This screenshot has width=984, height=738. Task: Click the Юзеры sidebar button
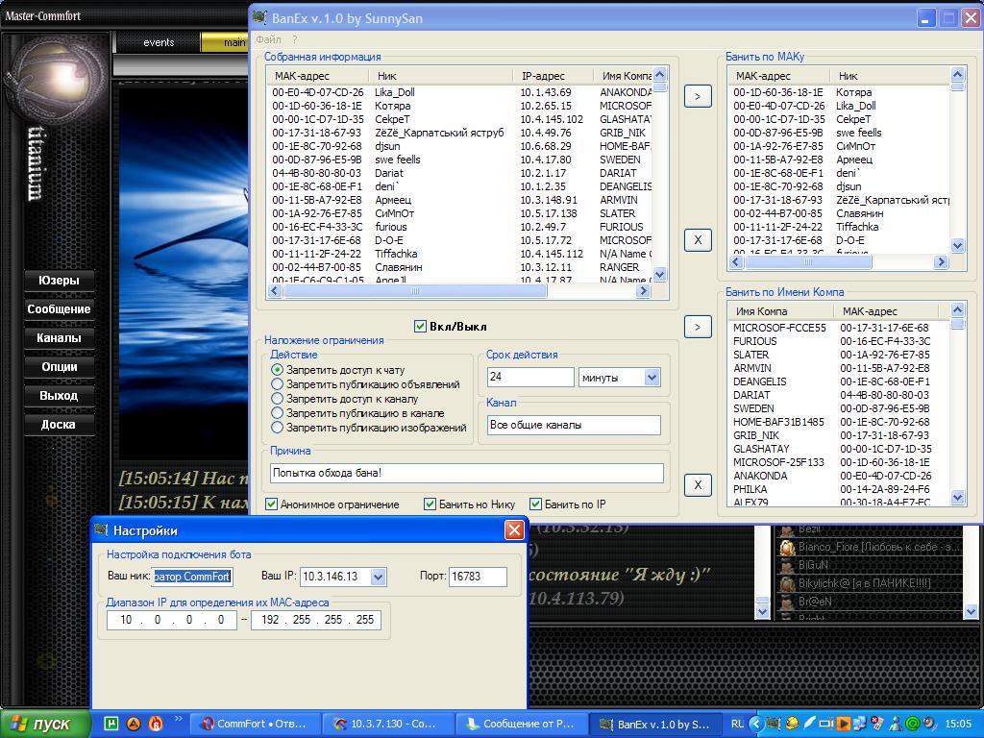(x=59, y=281)
